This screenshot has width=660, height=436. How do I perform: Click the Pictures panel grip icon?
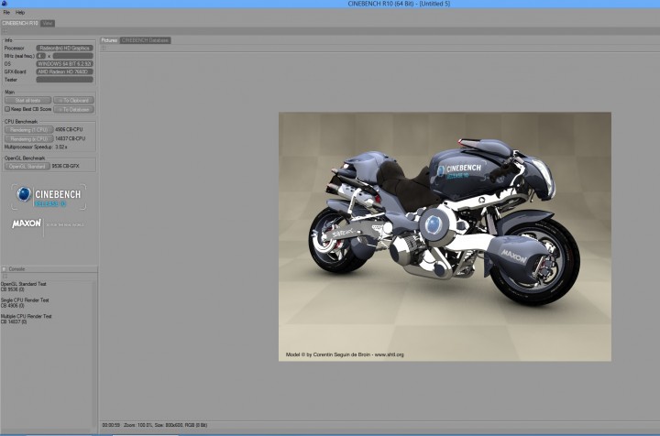(104, 49)
